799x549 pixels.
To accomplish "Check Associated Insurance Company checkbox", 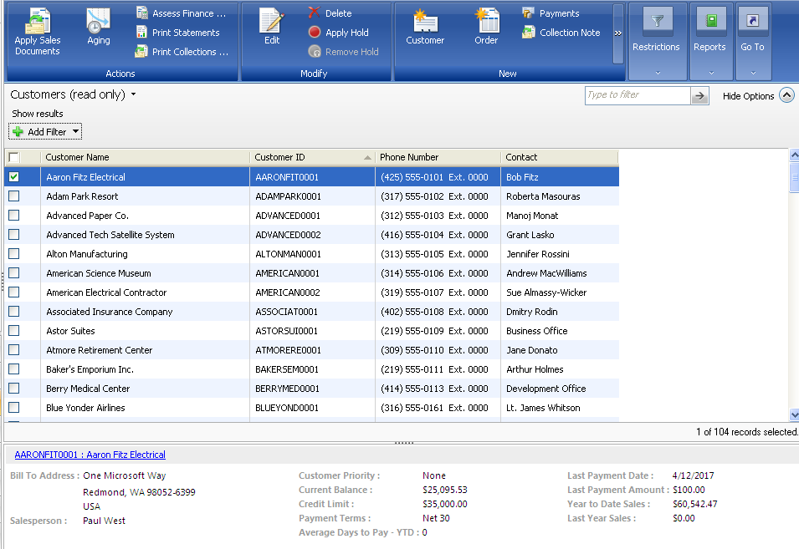I will (x=13, y=312).
